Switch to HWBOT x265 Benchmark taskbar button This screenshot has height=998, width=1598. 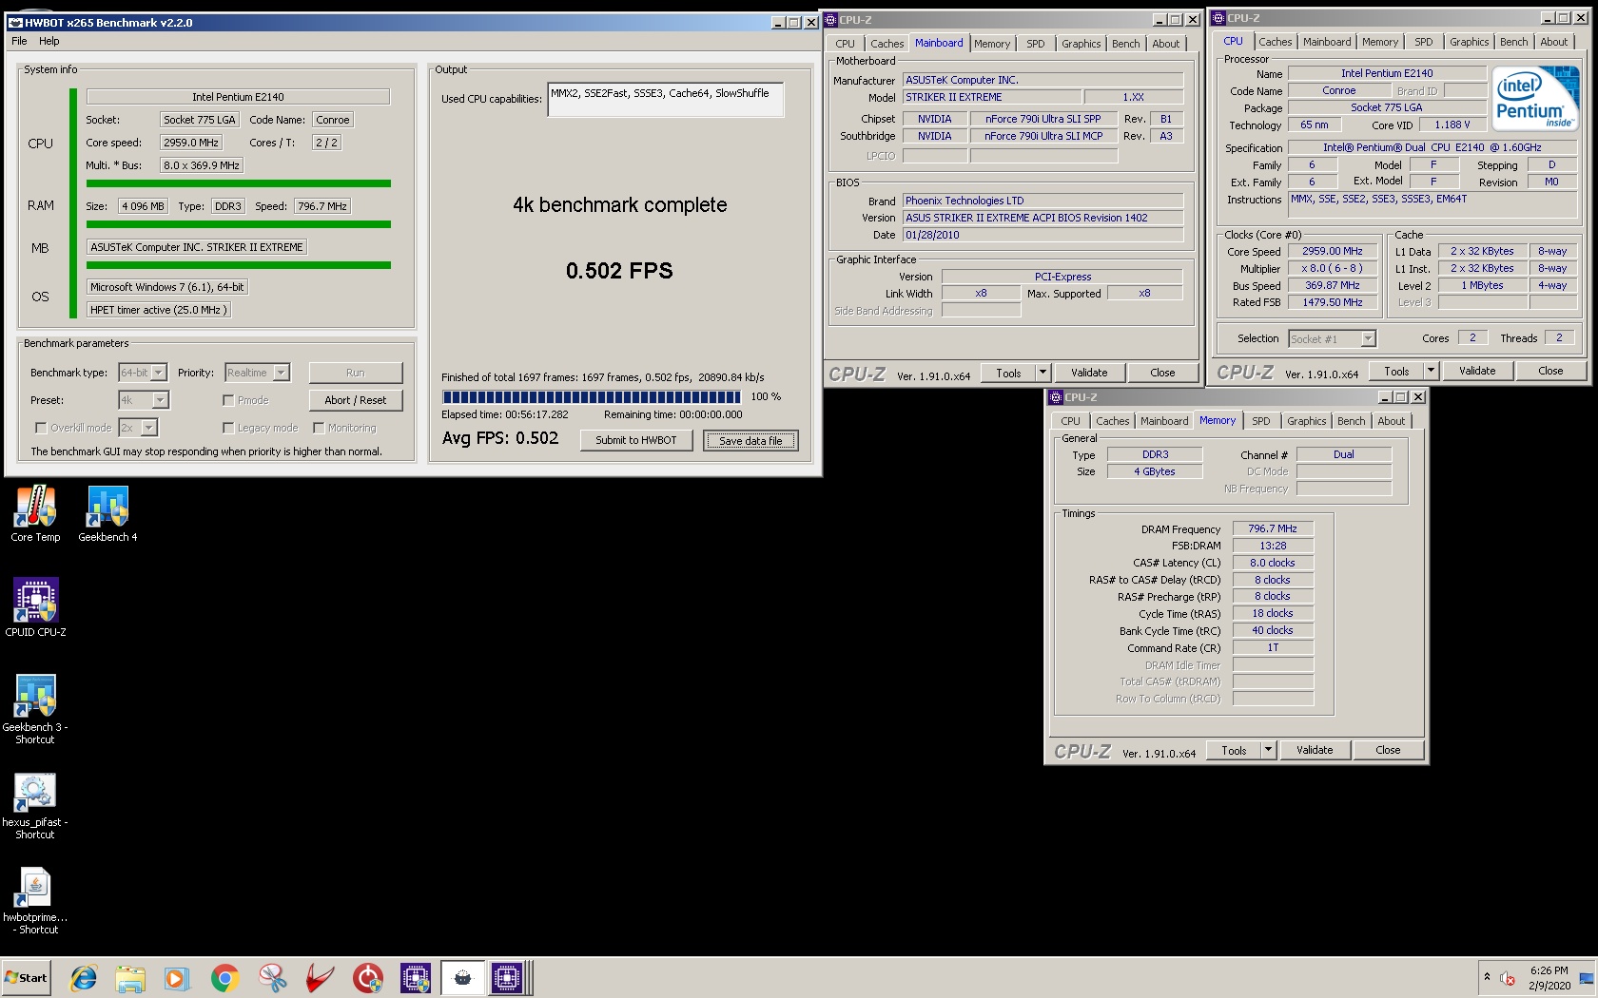pos(462,978)
